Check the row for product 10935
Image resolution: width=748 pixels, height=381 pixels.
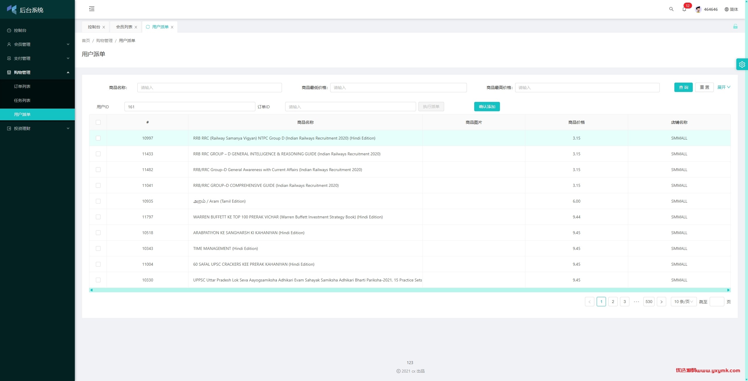pyautogui.click(x=98, y=201)
